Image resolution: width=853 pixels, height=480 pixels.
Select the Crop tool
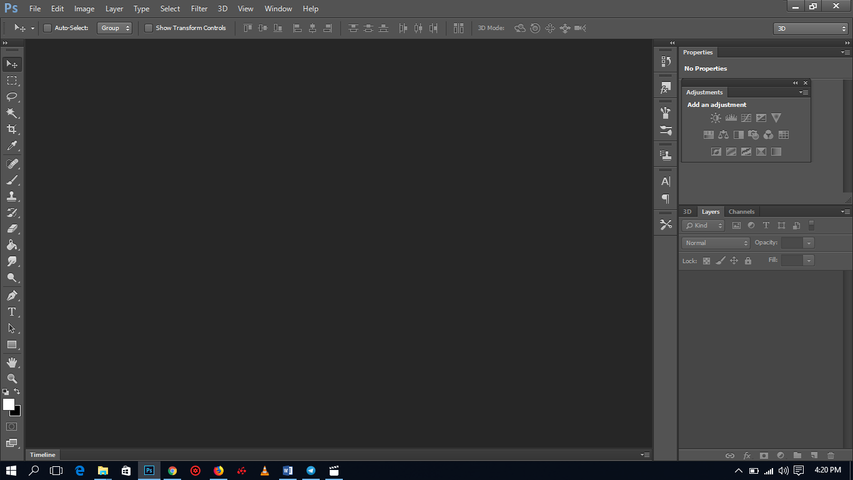click(12, 129)
